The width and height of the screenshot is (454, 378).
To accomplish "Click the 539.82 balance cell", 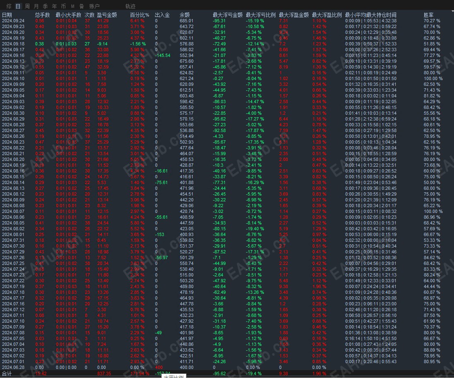I will 186,241.
